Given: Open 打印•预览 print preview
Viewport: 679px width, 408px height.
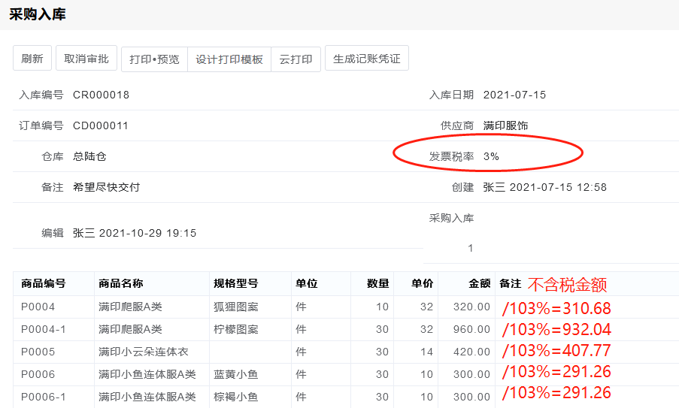Looking at the screenshot, I should pyautogui.click(x=154, y=59).
